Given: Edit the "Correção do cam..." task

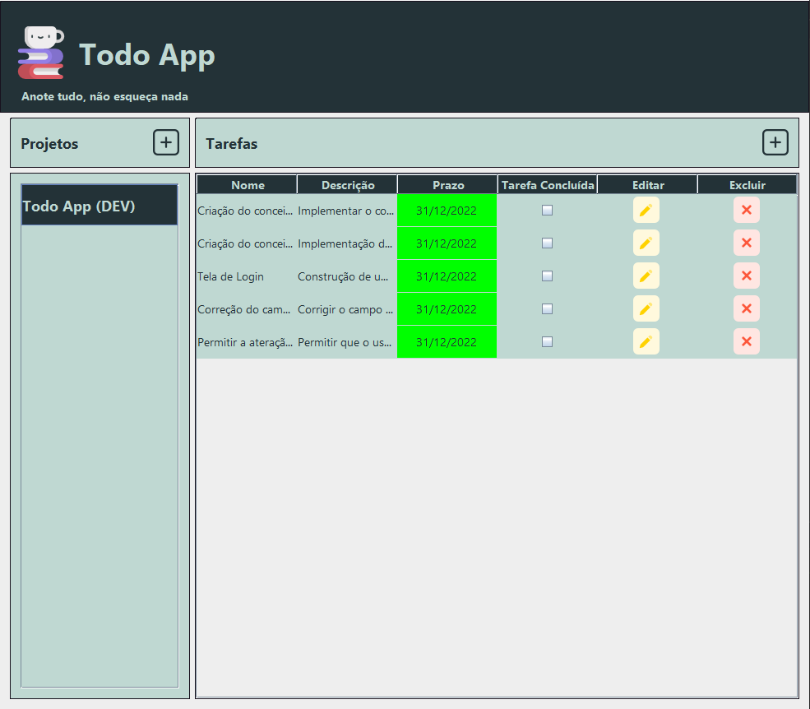Looking at the screenshot, I should [x=646, y=308].
